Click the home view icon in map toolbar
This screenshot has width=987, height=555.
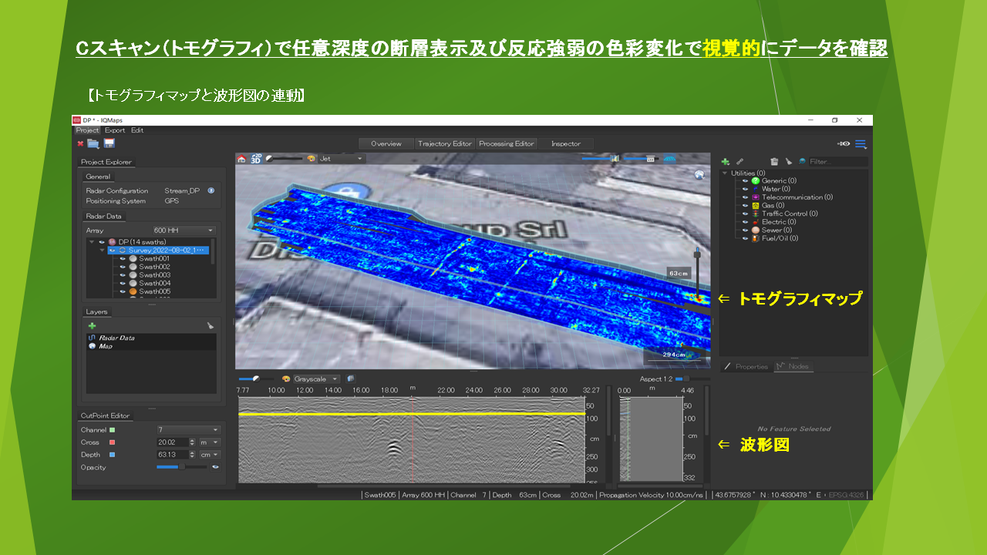pyautogui.click(x=241, y=159)
